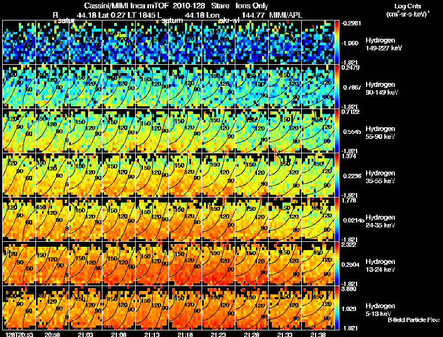Click the color bar for Hydrogen 35-55 keV
443x337 pixels.
click(337, 175)
